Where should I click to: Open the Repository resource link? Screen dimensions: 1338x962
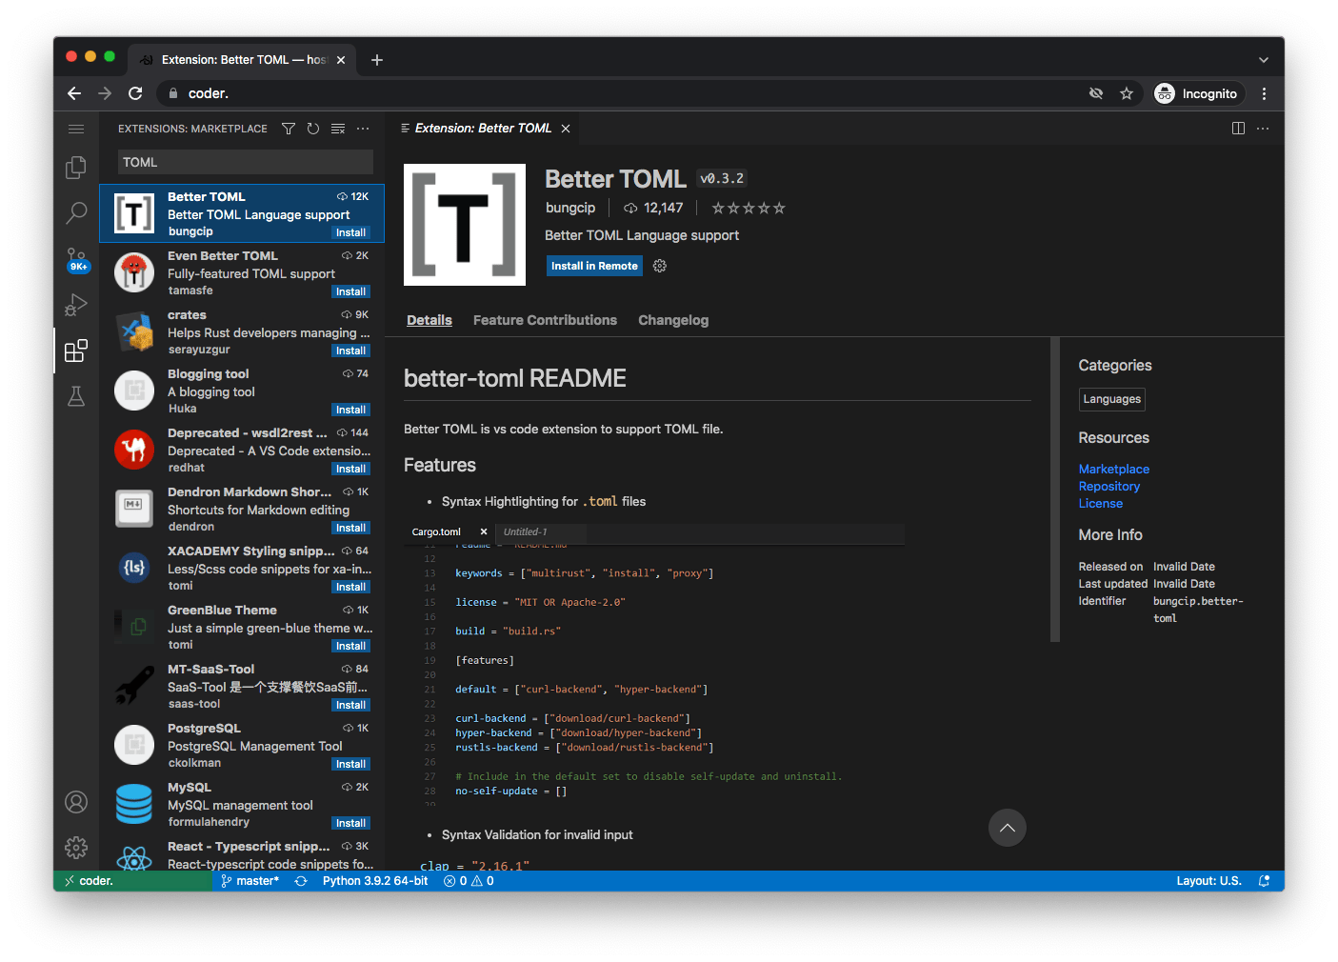coord(1108,487)
